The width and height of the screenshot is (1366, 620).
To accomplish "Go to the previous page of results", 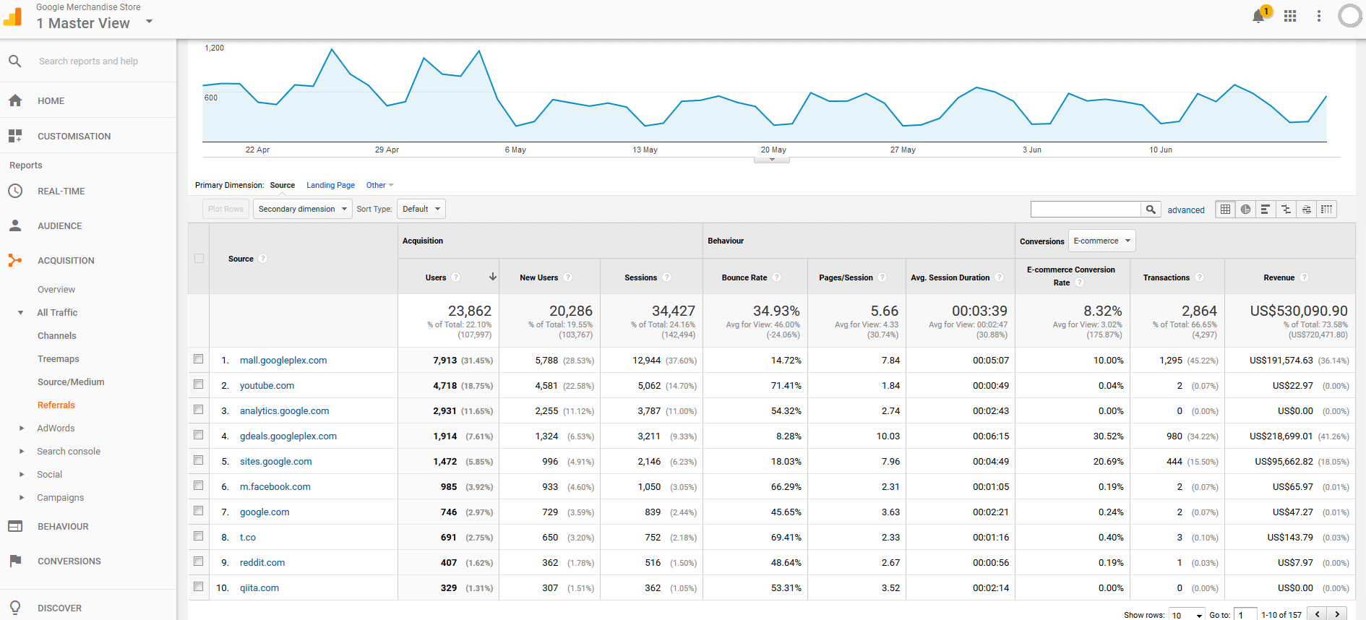I will point(1318,614).
